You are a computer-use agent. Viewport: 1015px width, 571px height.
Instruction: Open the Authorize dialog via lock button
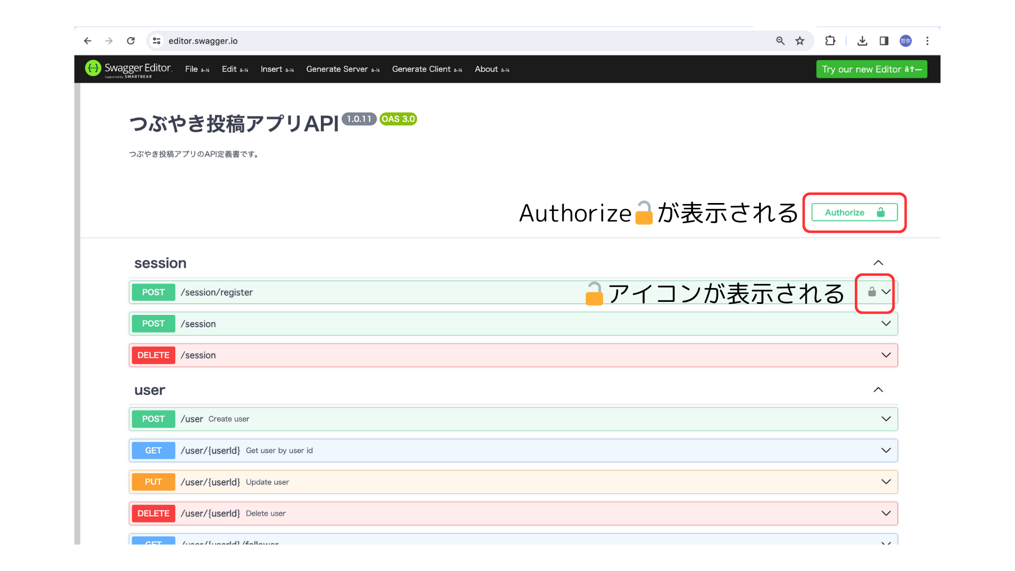point(853,212)
